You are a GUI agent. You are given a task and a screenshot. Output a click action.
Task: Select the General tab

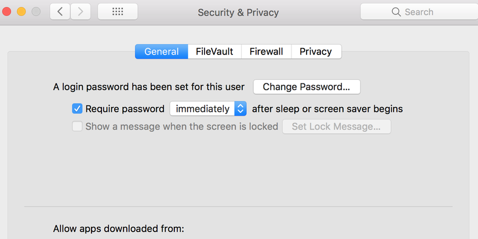point(162,52)
